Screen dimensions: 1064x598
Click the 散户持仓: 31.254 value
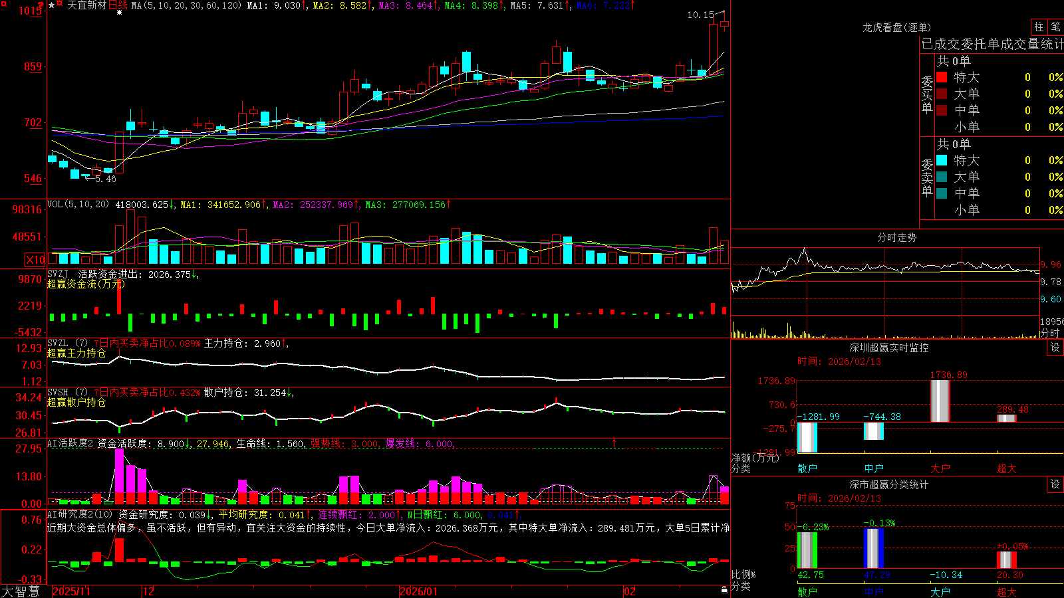[x=245, y=393]
